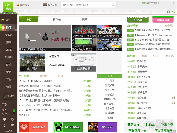177x133 pixels.
Task: Open post MiracleCraft 大型多元化群组服
Action: pos(36,105)
